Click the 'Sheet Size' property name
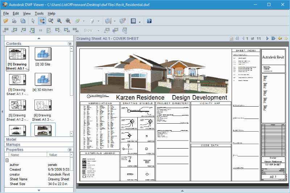The image size is (290, 193). click(17, 184)
